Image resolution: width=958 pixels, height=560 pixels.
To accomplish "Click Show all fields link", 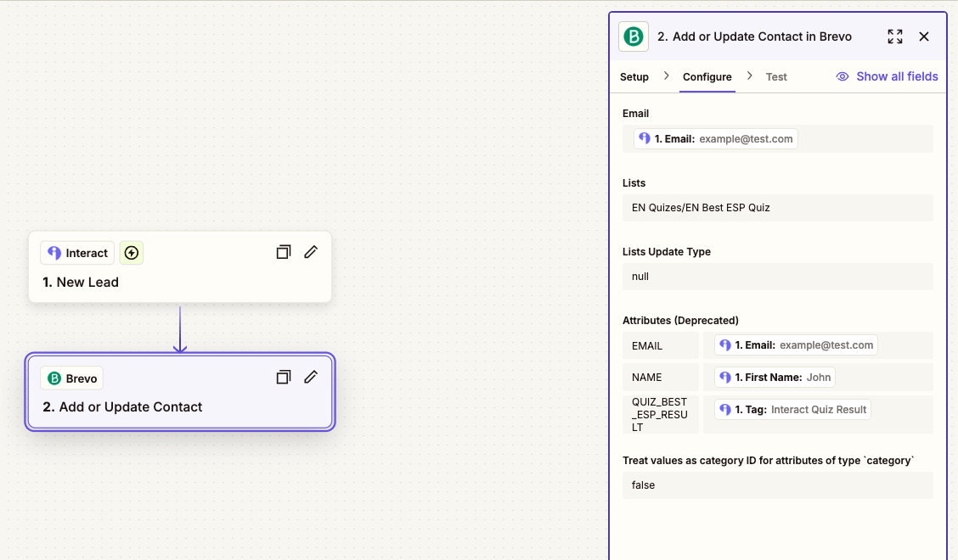I will coord(887,76).
